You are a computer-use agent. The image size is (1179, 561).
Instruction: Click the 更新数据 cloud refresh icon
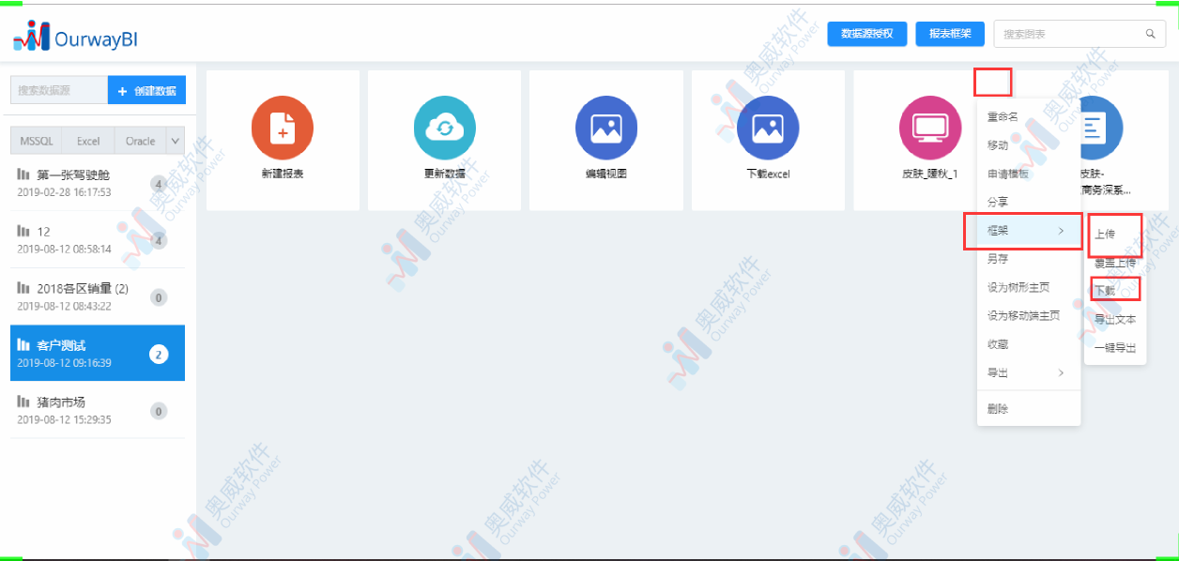[x=444, y=129]
